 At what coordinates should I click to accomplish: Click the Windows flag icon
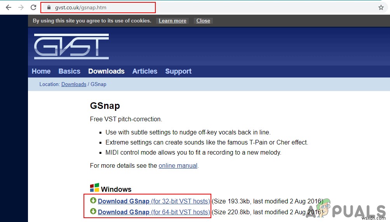pyautogui.click(x=94, y=188)
